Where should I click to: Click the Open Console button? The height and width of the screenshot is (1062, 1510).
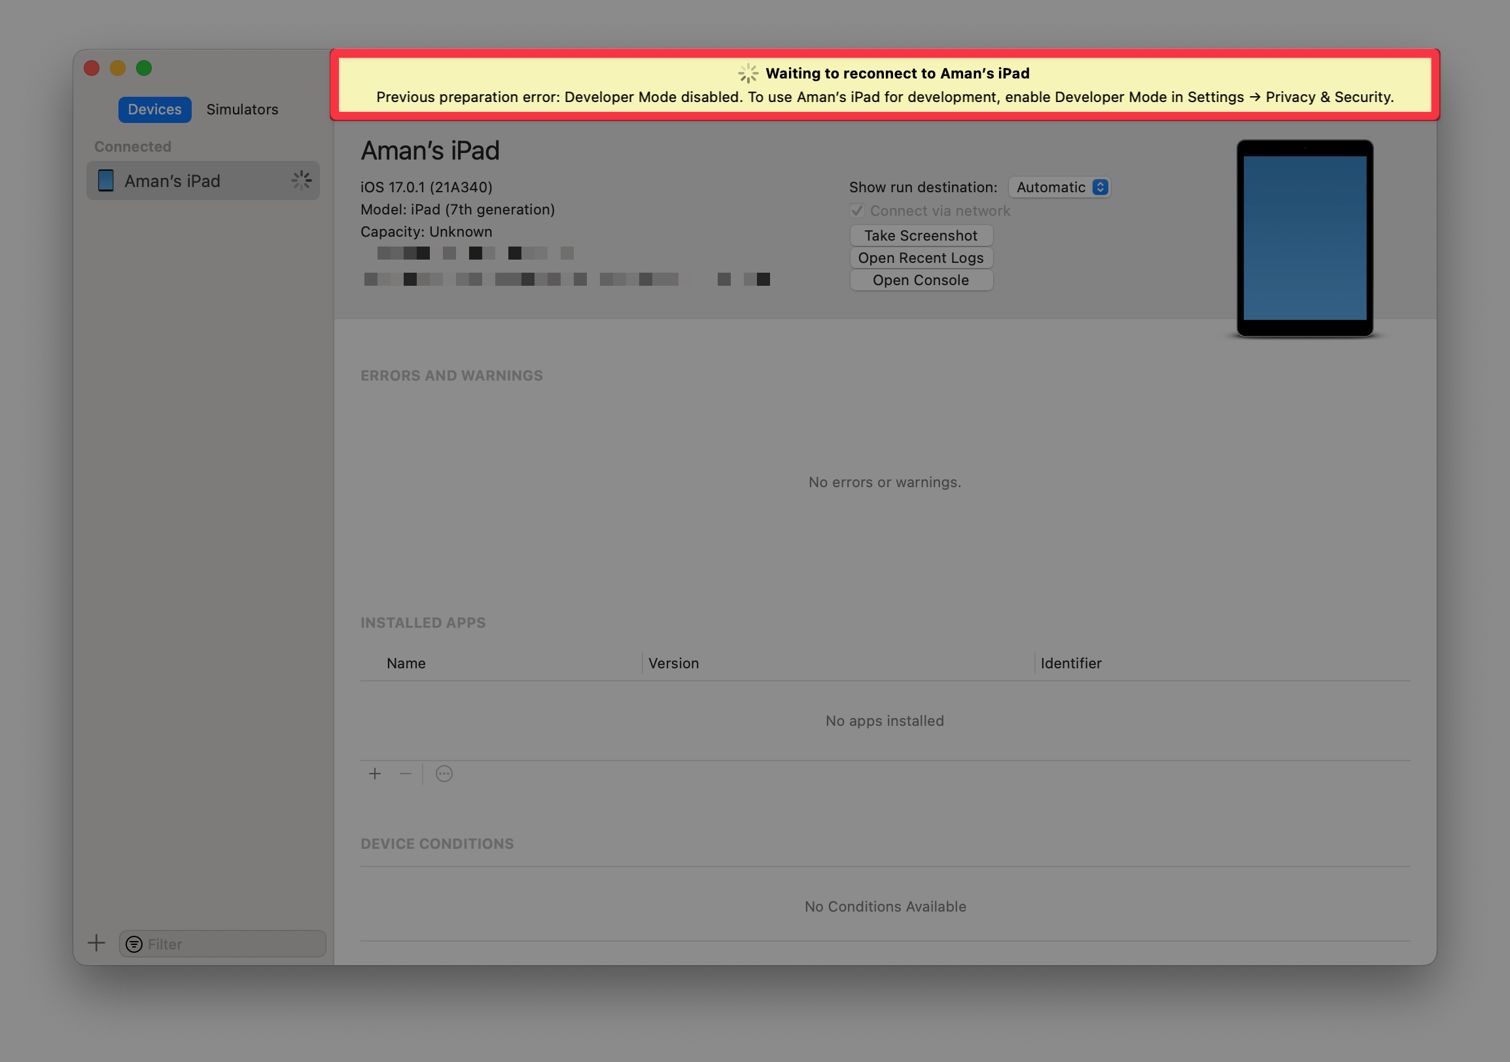pyautogui.click(x=921, y=280)
